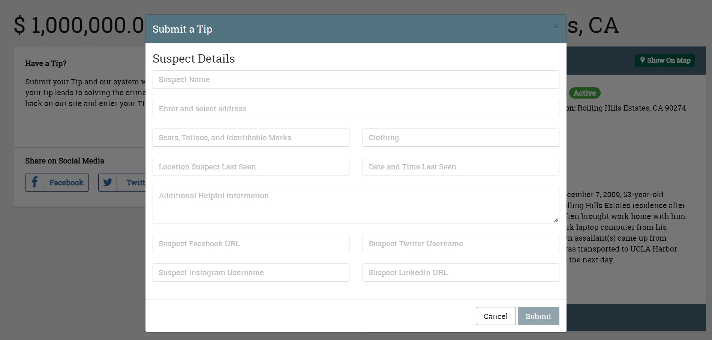
Task: Click the Additional Helpful Information text area
Action: pyautogui.click(x=355, y=205)
